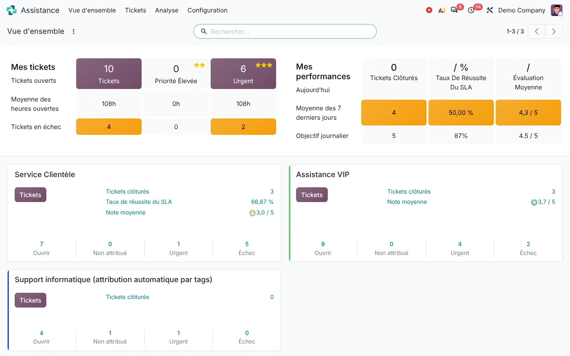The image size is (570, 356).
Task: Click Tickets button in Support informatique card
Action: click(30, 300)
